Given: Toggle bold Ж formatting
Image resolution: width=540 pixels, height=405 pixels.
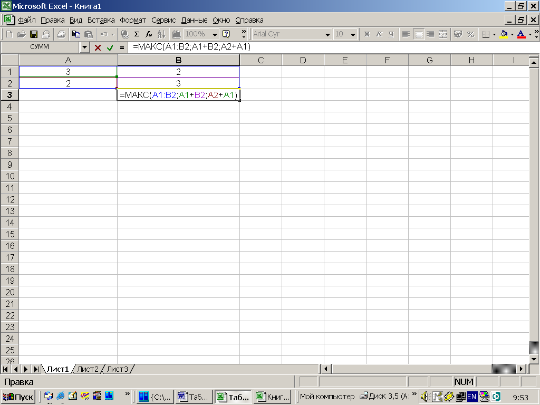Looking at the screenshot, I should (367, 34).
